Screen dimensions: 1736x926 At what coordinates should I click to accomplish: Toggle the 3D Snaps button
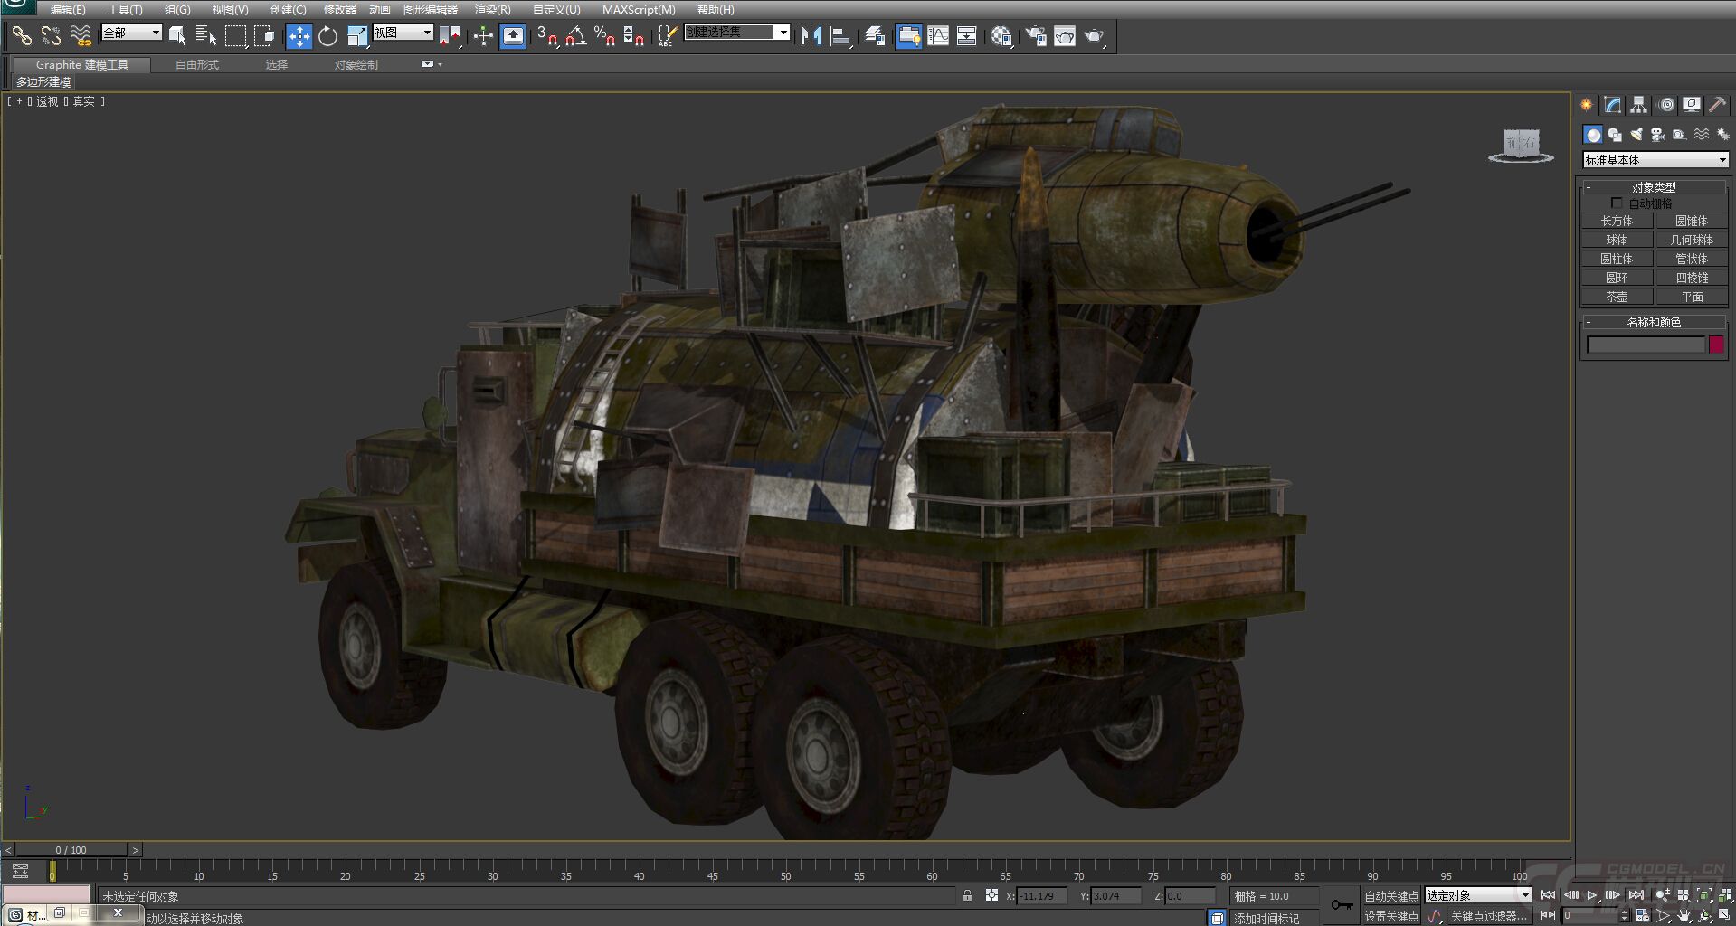[546, 35]
